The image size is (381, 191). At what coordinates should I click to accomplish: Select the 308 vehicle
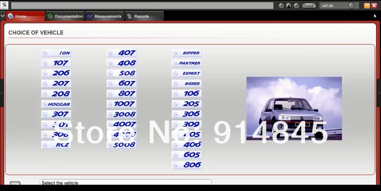coord(56,134)
